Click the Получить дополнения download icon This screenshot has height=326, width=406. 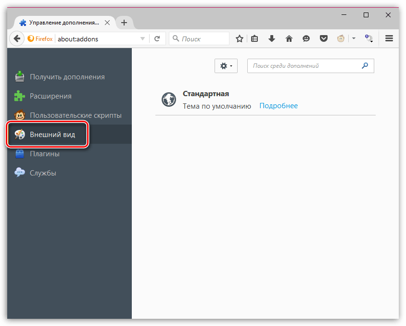point(20,76)
